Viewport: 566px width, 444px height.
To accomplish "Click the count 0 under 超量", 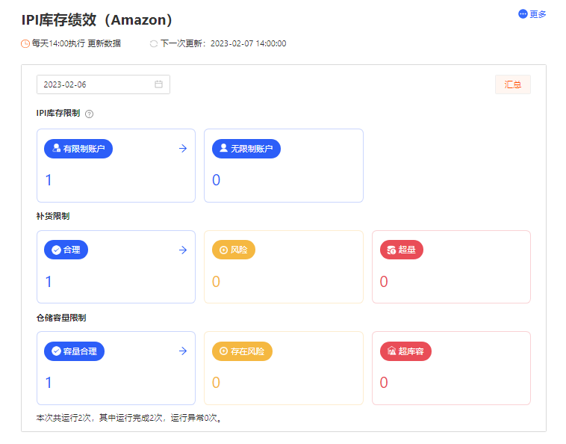I will coord(384,282).
